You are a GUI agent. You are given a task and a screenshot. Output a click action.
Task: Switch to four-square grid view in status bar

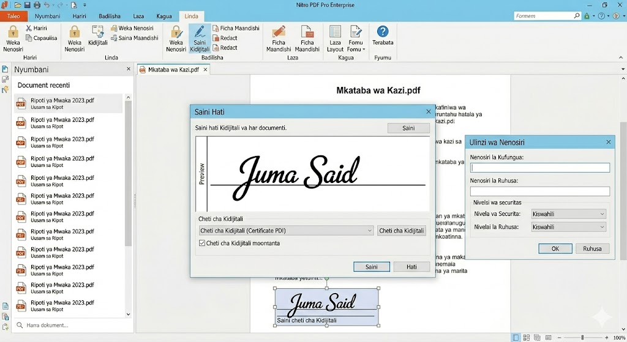(526, 338)
